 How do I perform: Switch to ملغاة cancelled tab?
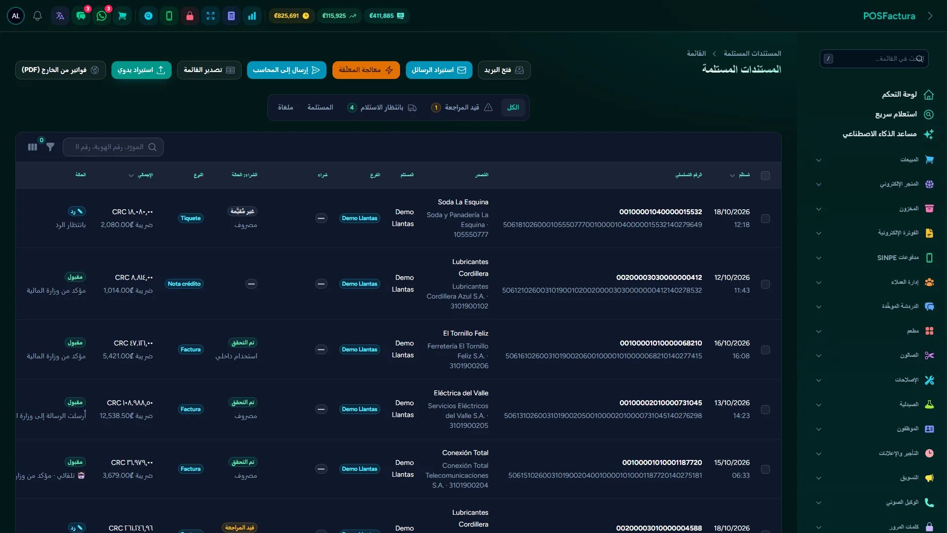click(286, 108)
